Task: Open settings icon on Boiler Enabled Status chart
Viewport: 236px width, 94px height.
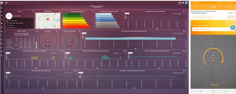Action: click(61, 51)
